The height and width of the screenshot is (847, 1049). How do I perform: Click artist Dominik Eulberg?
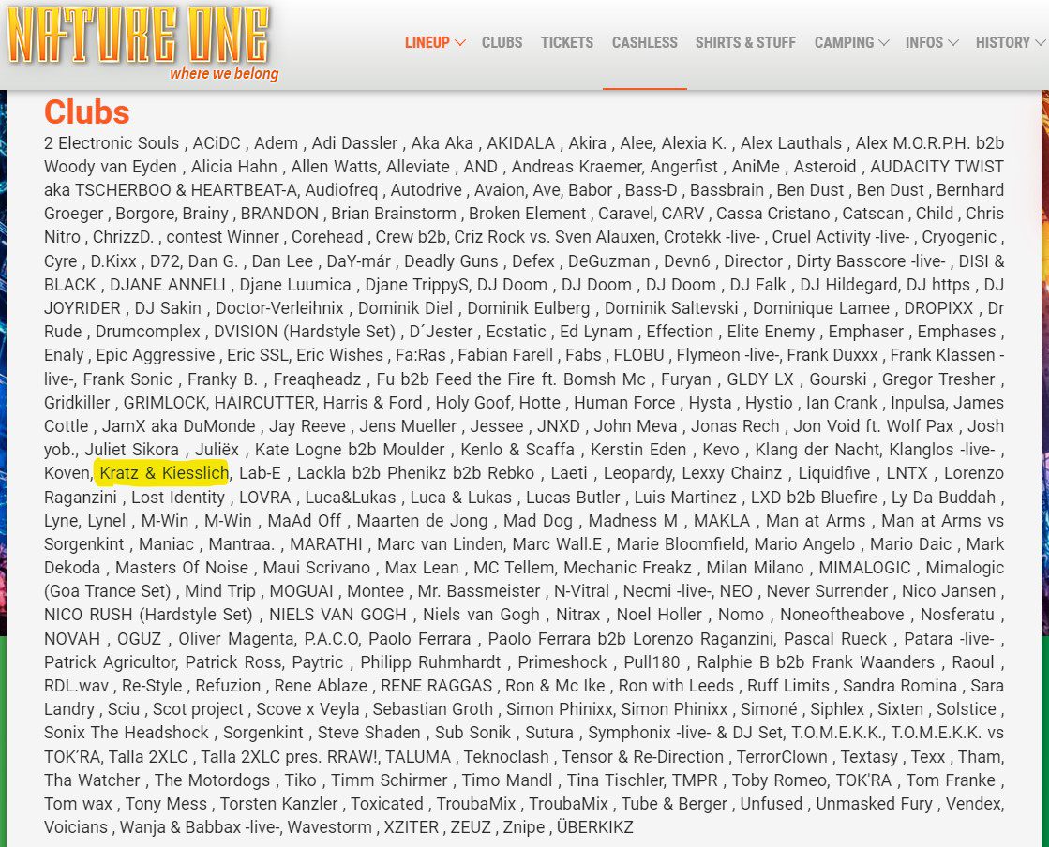(529, 308)
